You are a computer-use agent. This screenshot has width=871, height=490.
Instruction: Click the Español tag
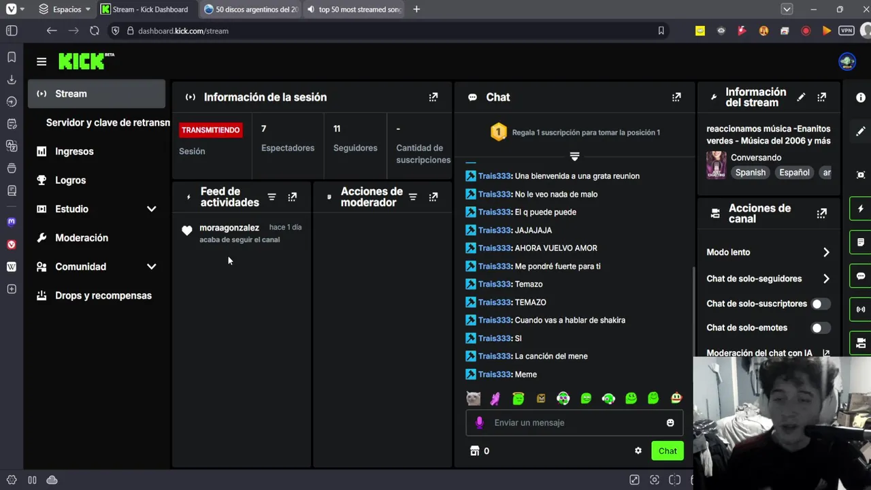tap(794, 173)
